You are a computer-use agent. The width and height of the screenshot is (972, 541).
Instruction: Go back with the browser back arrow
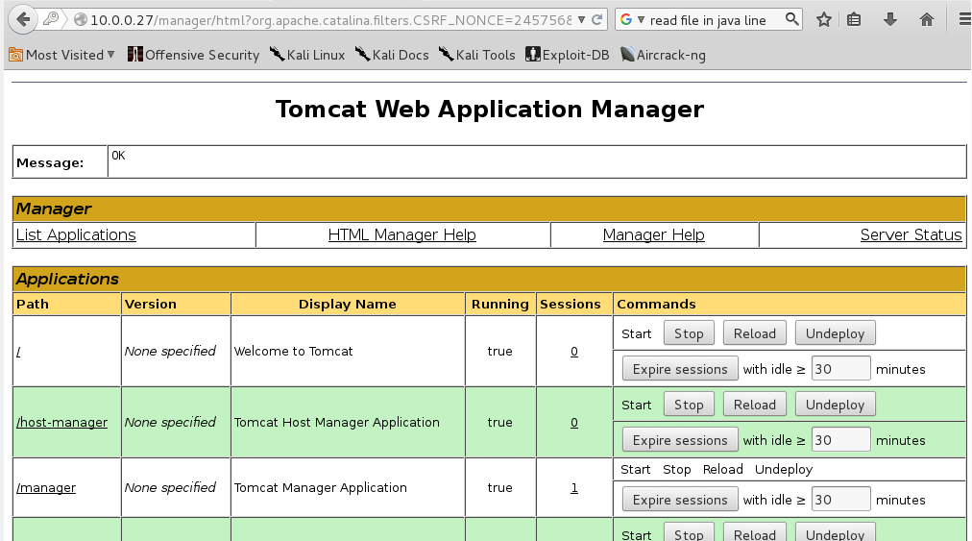(x=23, y=20)
